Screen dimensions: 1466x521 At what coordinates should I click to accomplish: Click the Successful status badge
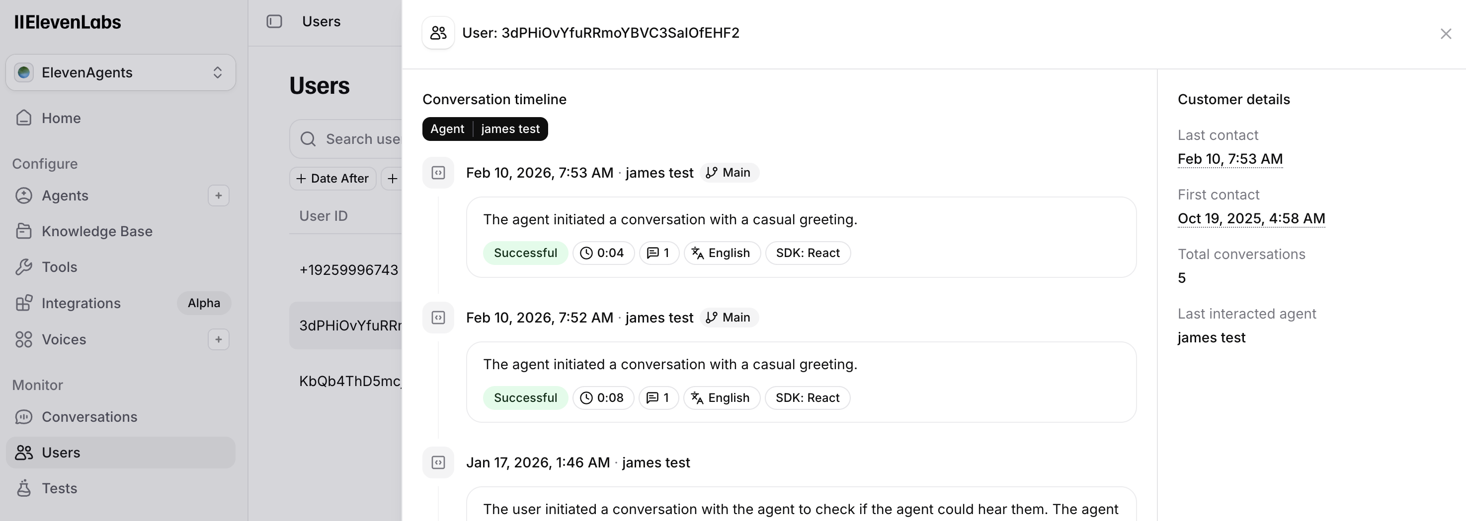(525, 253)
